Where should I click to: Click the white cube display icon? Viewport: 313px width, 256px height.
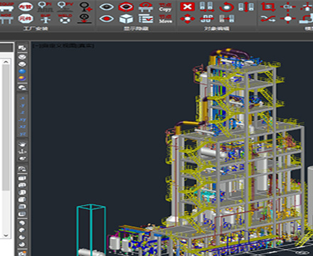point(126,18)
